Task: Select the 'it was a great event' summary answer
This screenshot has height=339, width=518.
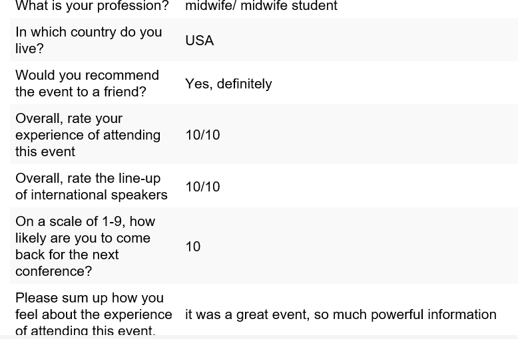Action: pyautogui.click(x=341, y=314)
